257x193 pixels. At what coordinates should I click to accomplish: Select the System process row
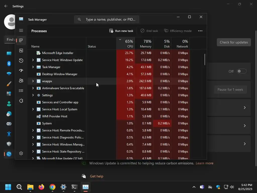pyautogui.click(x=108, y=123)
